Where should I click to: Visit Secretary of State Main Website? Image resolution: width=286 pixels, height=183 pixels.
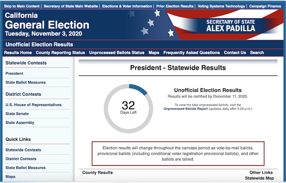click(x=71, y=6)
